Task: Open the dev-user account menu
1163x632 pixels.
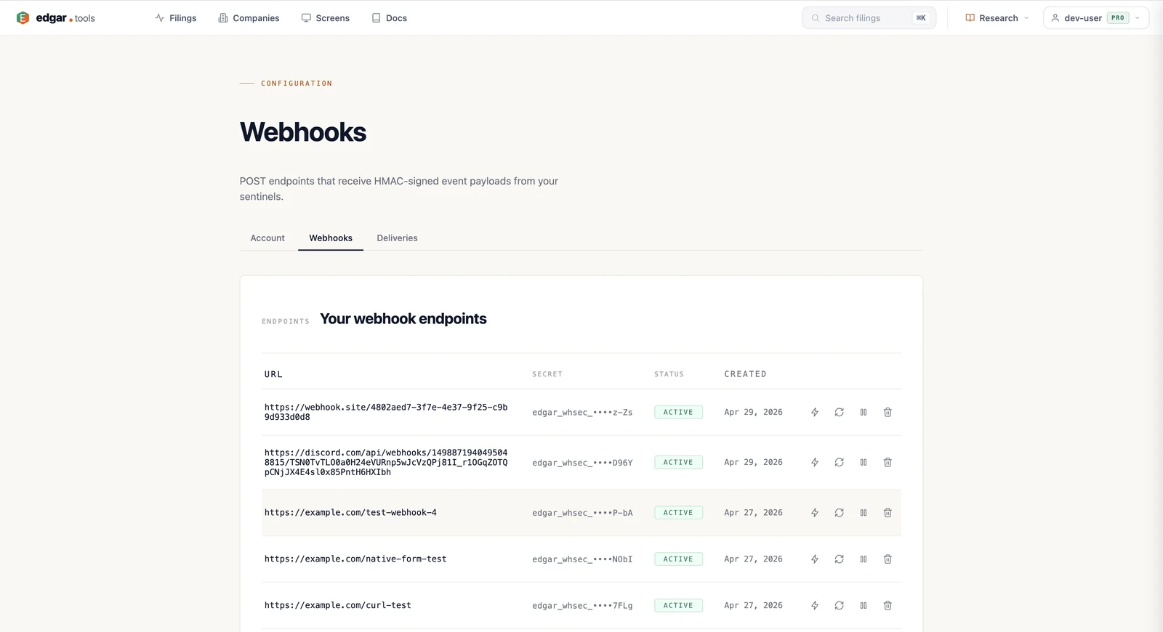Action: (1096, 18)
